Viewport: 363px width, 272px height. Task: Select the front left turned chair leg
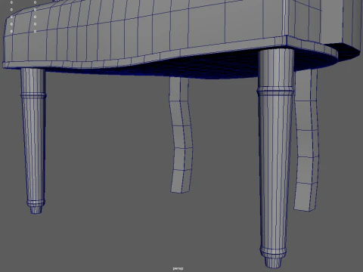pyautogui.click(x=33, y=141)
